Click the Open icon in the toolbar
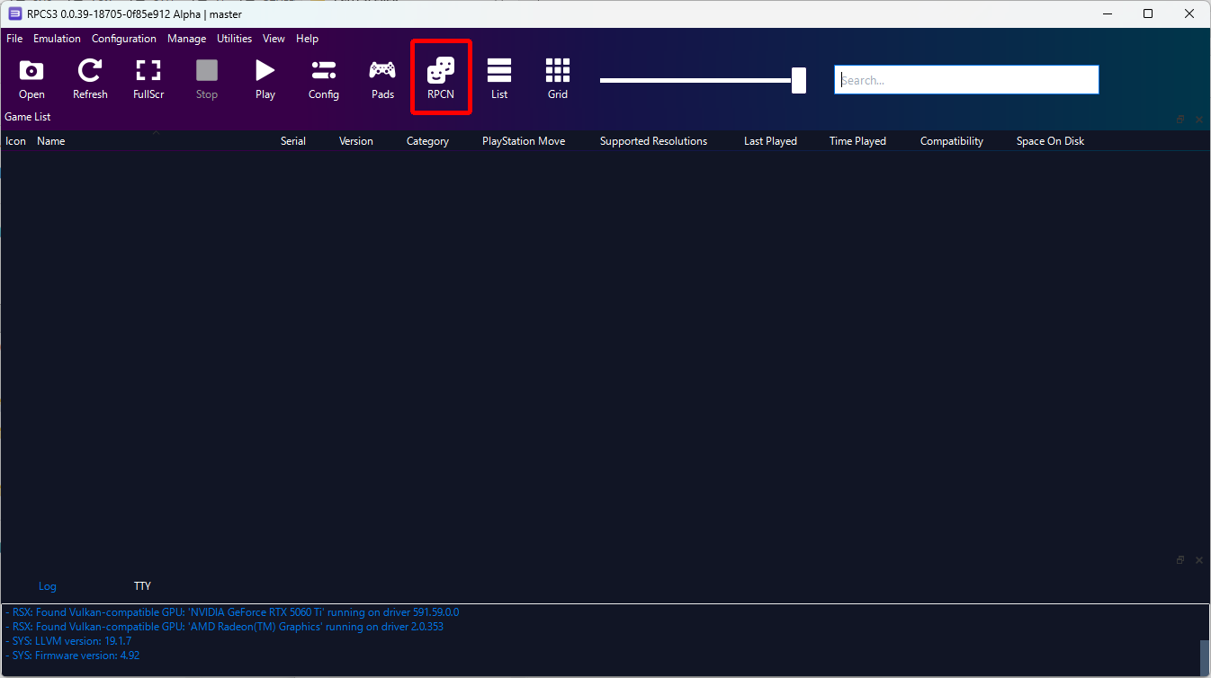Screen dimensions: 1211x678 pos(31,79)
